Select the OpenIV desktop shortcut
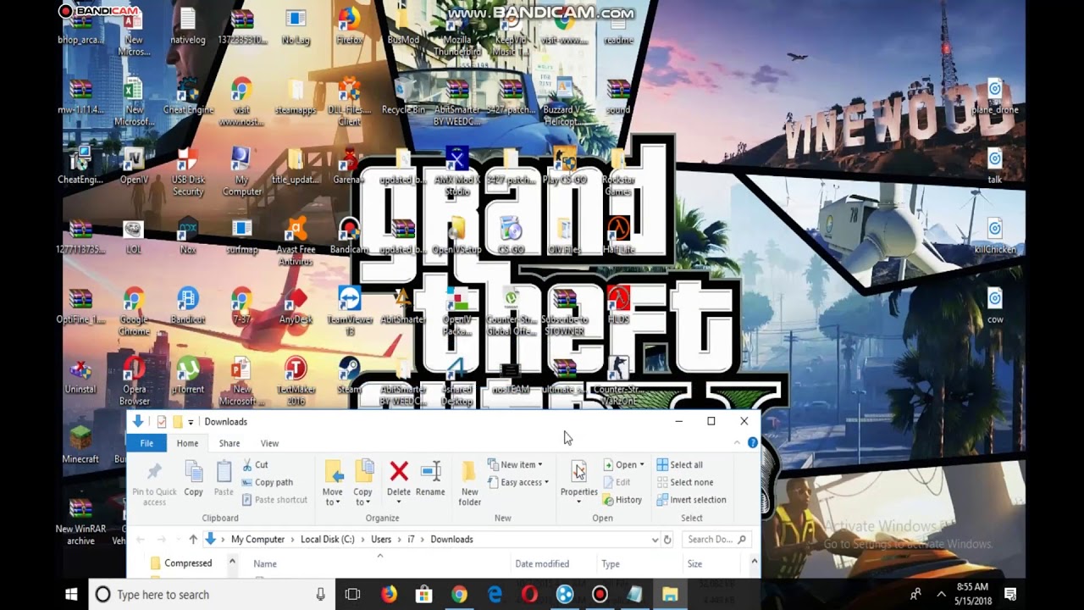 click(134, 166)
